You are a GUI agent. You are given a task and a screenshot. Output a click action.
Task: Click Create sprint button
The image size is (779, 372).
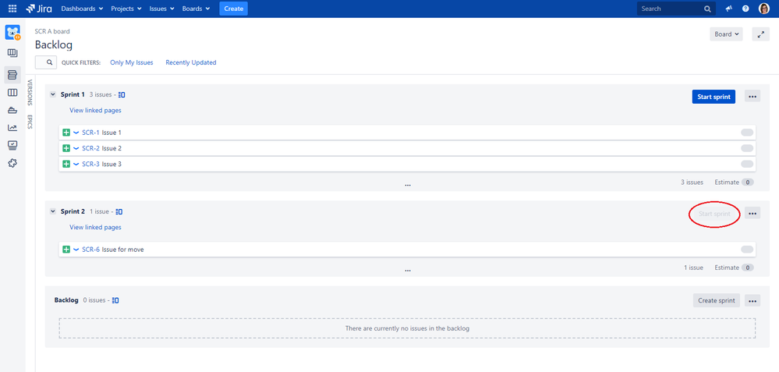click(x=717, y=300)
